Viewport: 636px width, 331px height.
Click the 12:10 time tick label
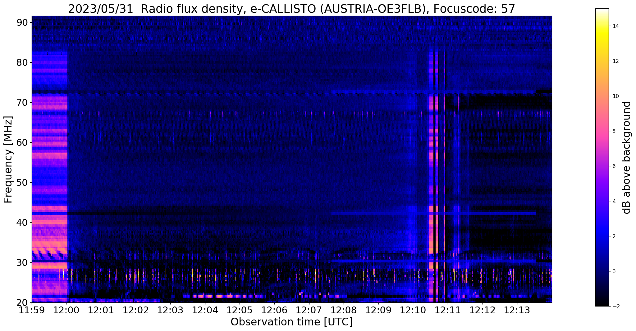coord(413,310)
